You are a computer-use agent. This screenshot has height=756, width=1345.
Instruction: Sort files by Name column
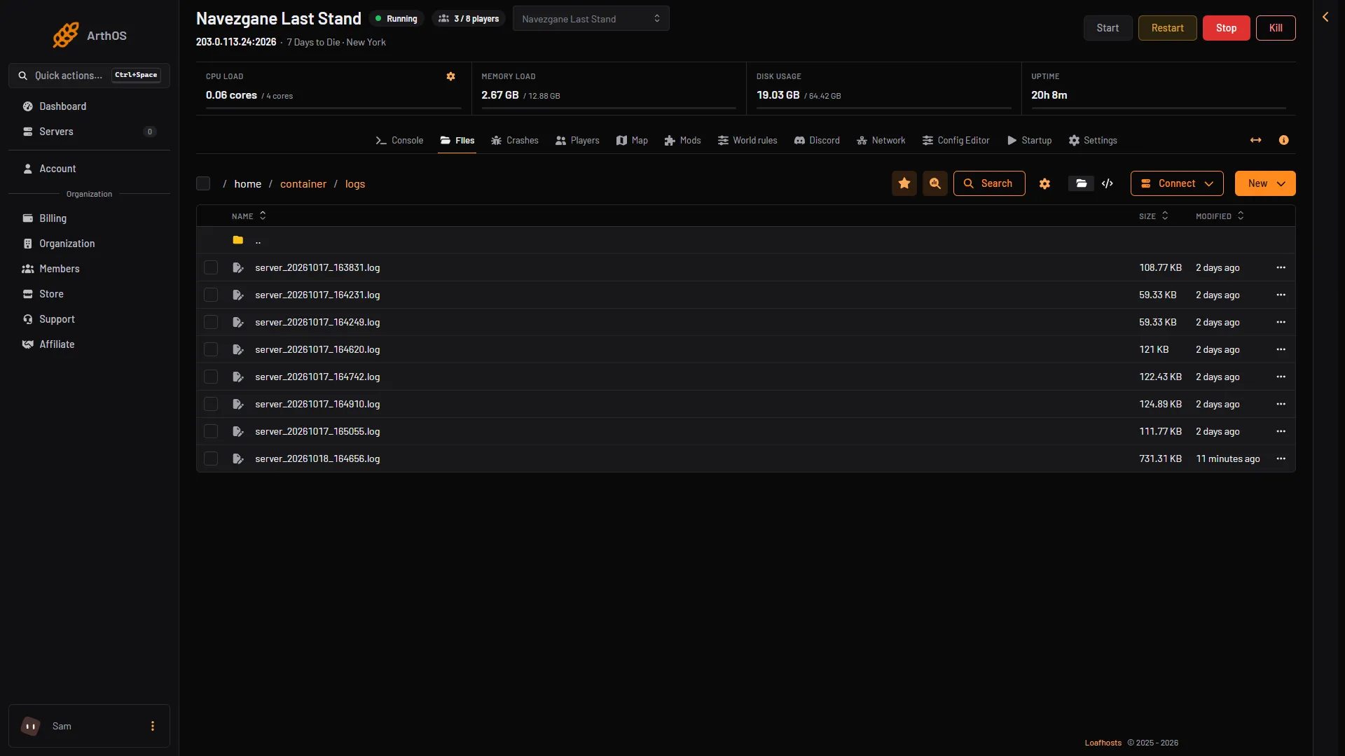tap(249, 216)
